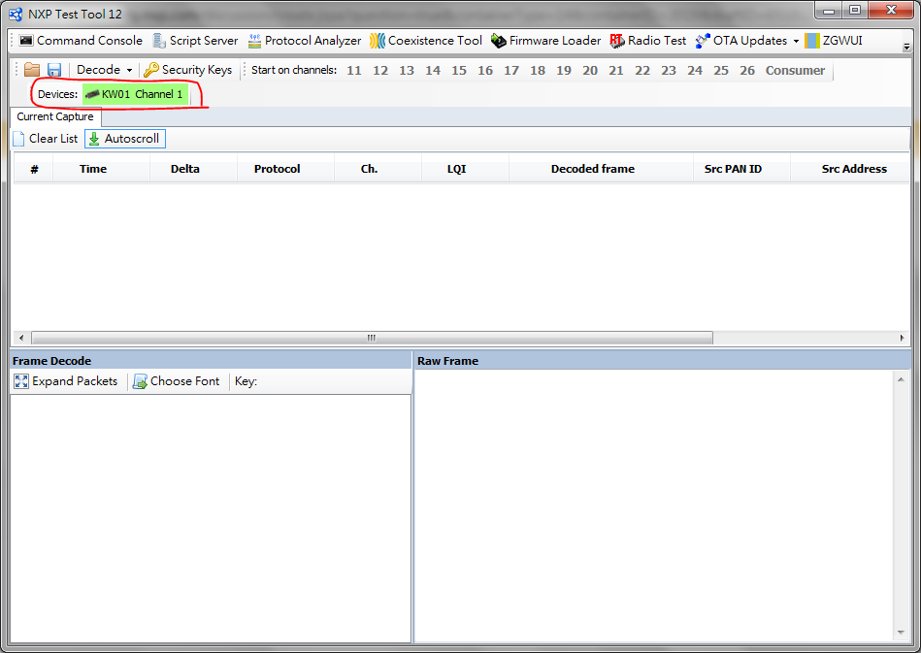Start capture on channel 19
This screenshot has width=921, height=653.
[x=564, y=71]
